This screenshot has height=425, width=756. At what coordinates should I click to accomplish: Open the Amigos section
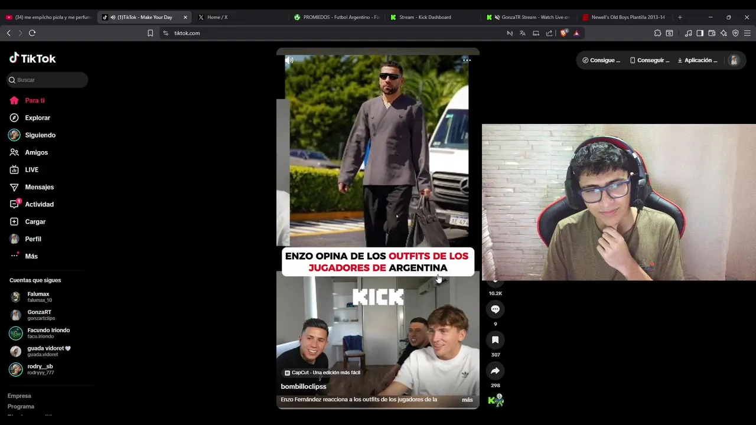click(28, 152)
